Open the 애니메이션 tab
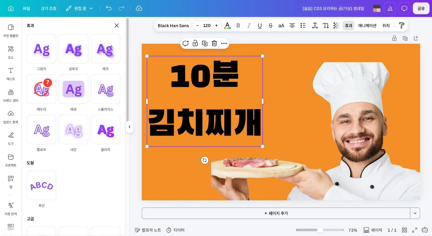 [x=367, y=25]
